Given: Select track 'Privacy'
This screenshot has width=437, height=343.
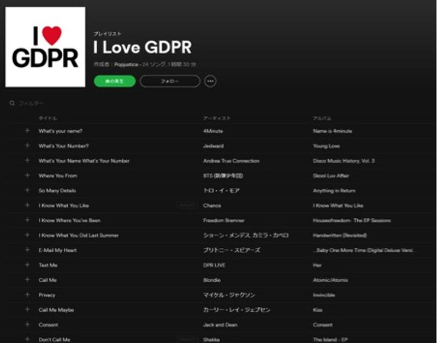Looking at the screenshot, I should tap(47, 295).
